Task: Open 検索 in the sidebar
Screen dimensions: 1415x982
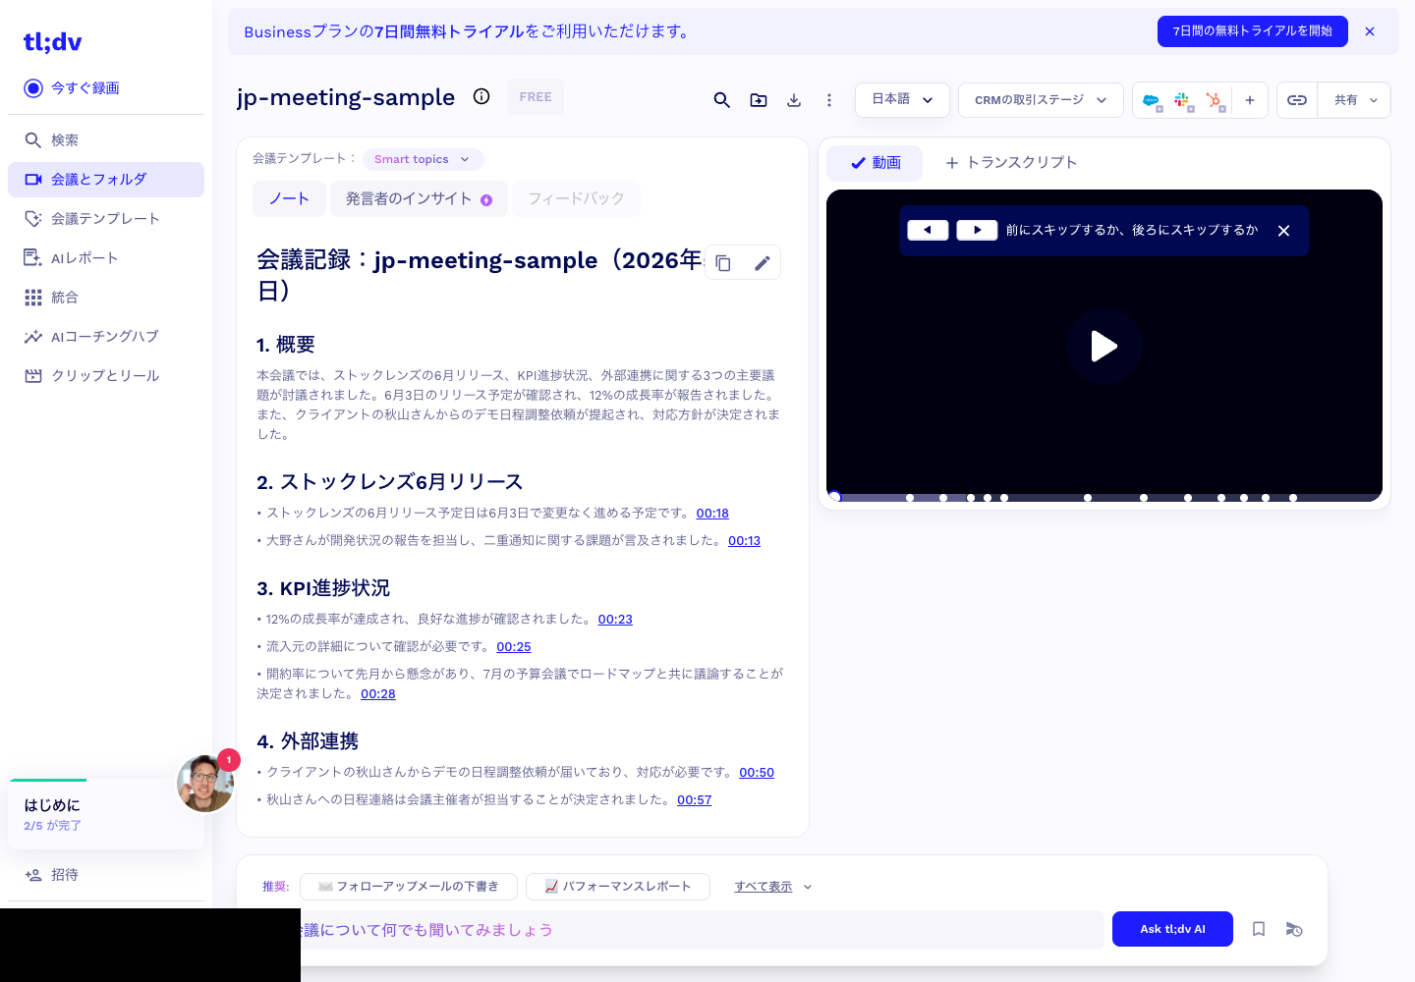Action: click(106, 140)
